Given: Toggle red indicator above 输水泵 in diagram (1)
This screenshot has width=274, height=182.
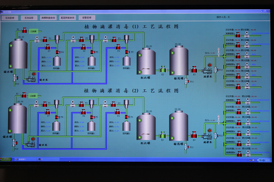Looking at the screenshot, I should pos(34,74).
